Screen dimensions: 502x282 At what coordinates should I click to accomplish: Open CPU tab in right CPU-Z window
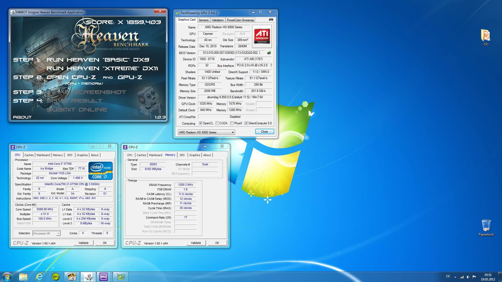click(130, 155)
